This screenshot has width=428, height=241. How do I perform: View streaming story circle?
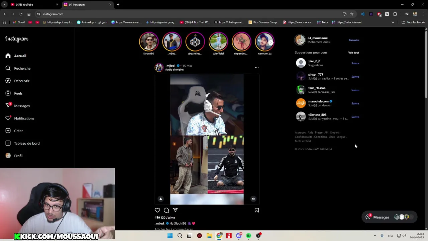195,42
